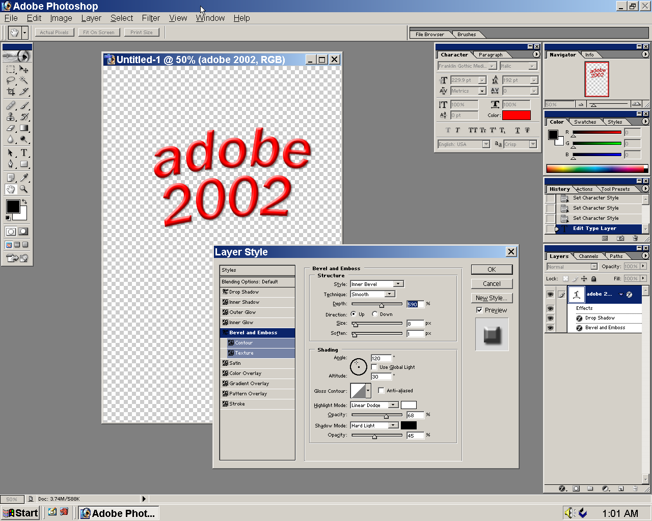
Task: Enable Anti-aliased gloss contour checkbox
Action: click(x=382, y=390)
